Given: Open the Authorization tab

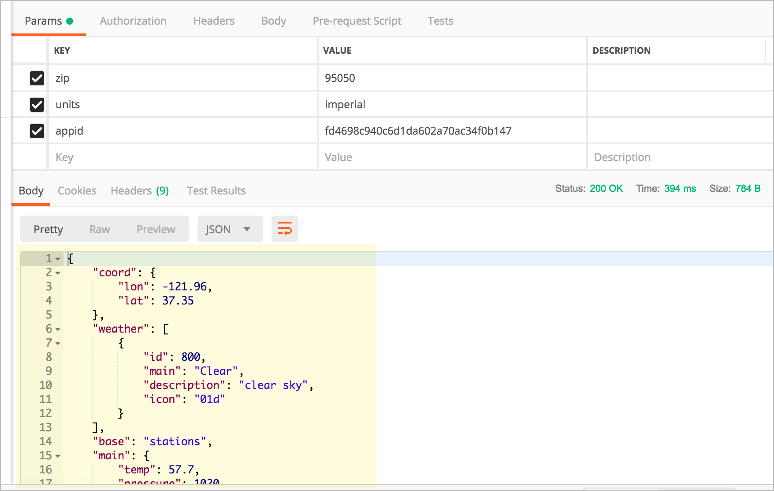Looking at the screenshot, I should [133, 21].
